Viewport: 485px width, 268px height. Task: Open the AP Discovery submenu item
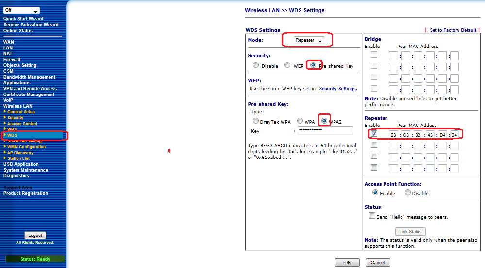pos(20,153)
